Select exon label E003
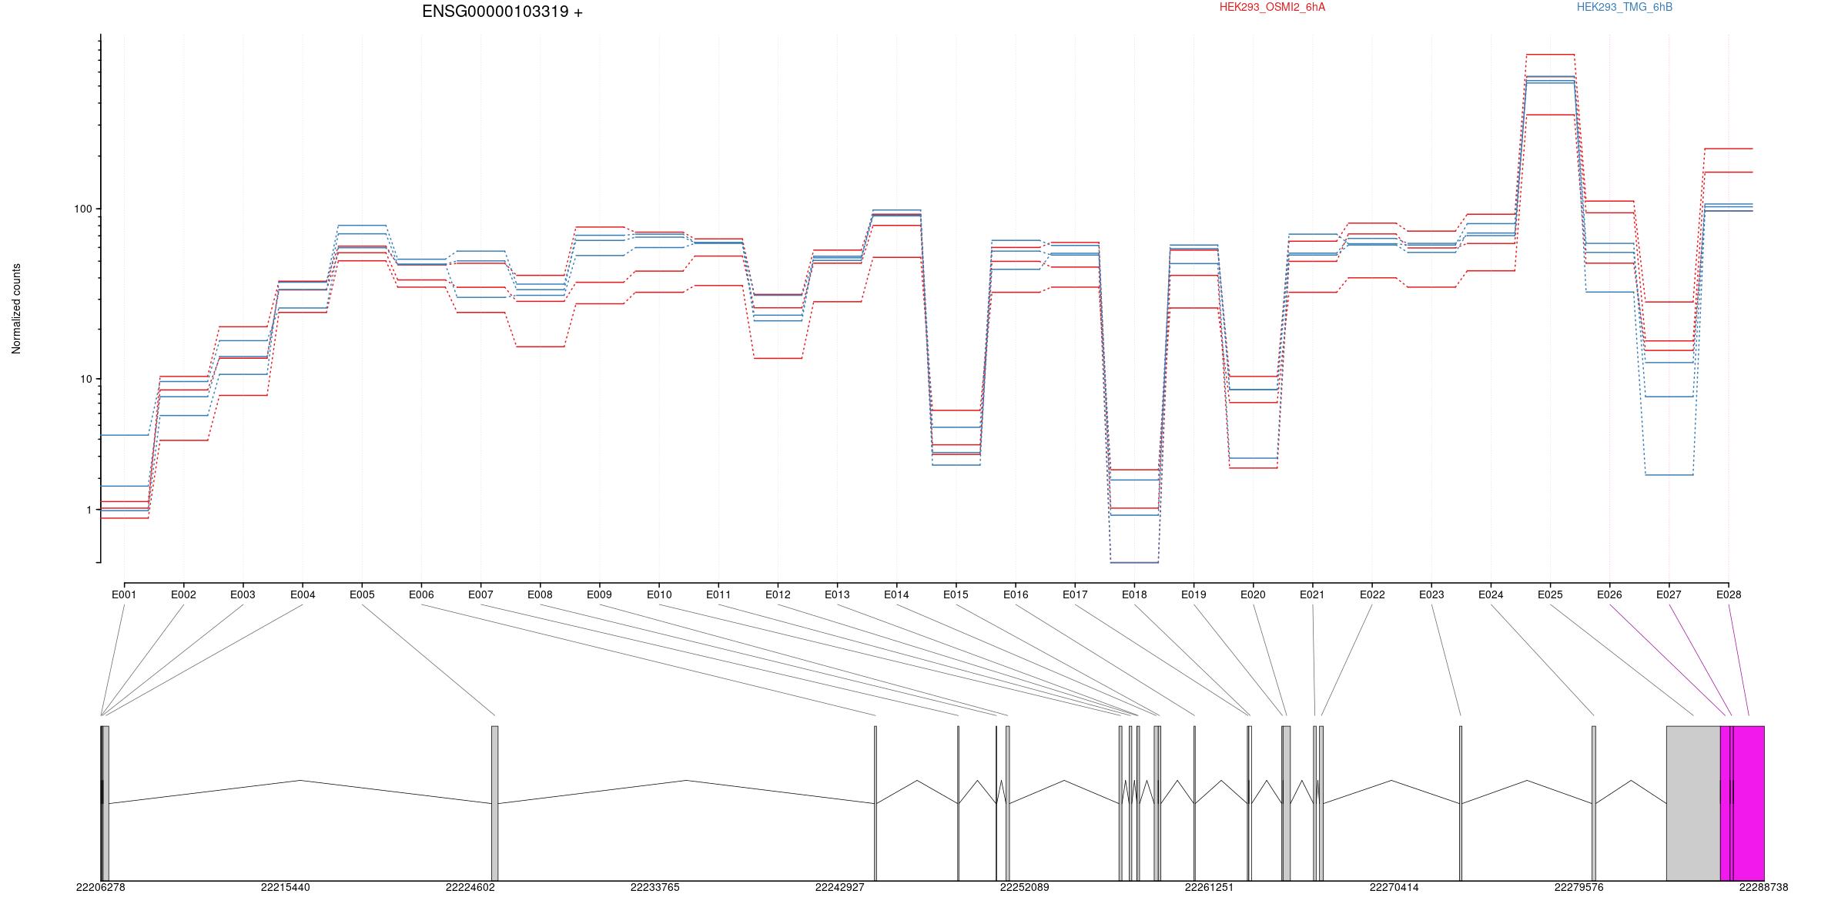The width and height of the screenshot is (1848, 924). pyautogui.click(x=243, y=594)
